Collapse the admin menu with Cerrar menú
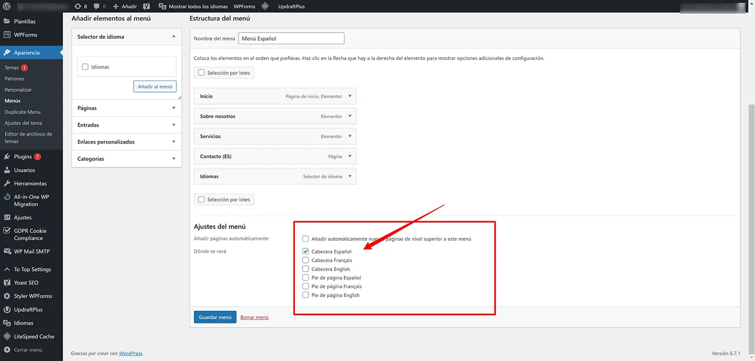This screenshot has height=361, width=755. tap(28, 350)
